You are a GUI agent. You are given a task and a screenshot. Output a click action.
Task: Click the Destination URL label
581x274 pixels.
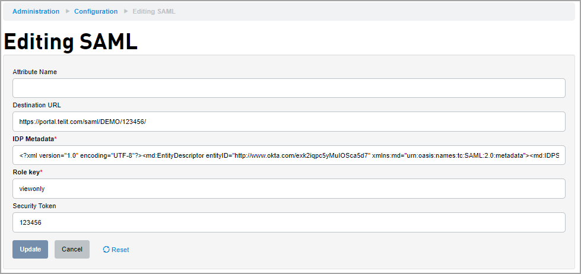pyautogui.click(x=37, y=105)
